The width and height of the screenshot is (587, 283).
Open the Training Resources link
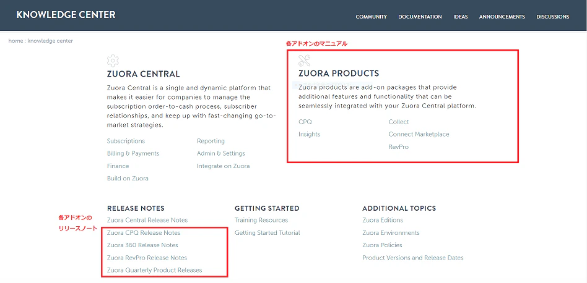261,220
